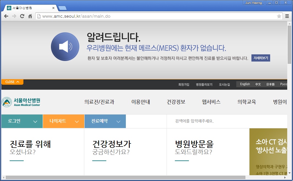This screenshot has height=181, width=293.
Task: Open the browser home page icon
Action: (30, 16)
